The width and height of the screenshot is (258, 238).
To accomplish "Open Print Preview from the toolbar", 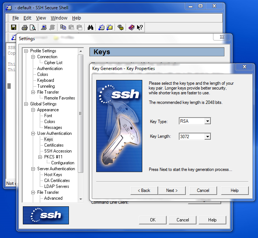I will [32, 27].
